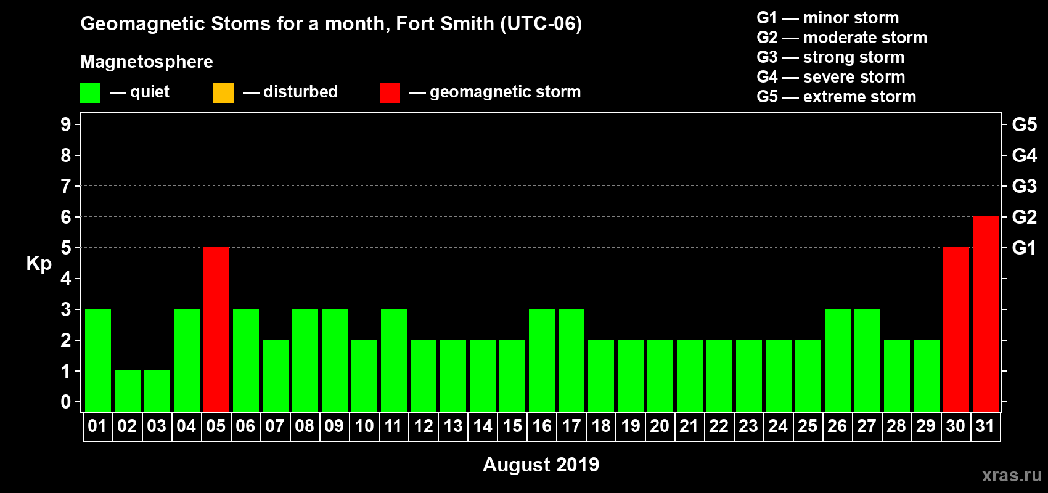Click the red geomagnetic storm legend swatch
This screenshot has width=1048, height=493.
390,93
